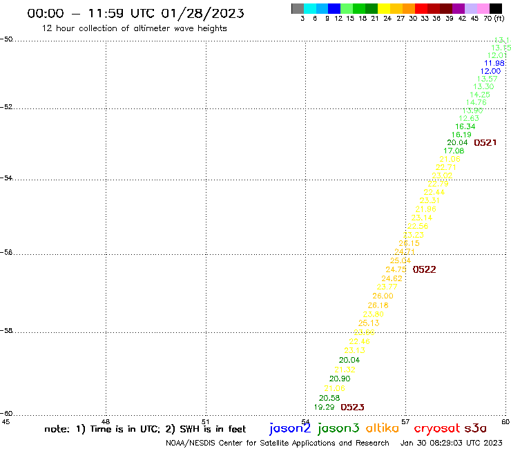Click the wave height value 12.63
This screenshot has height=449, width=511.
pyautogui.click(x=469, y=118)
